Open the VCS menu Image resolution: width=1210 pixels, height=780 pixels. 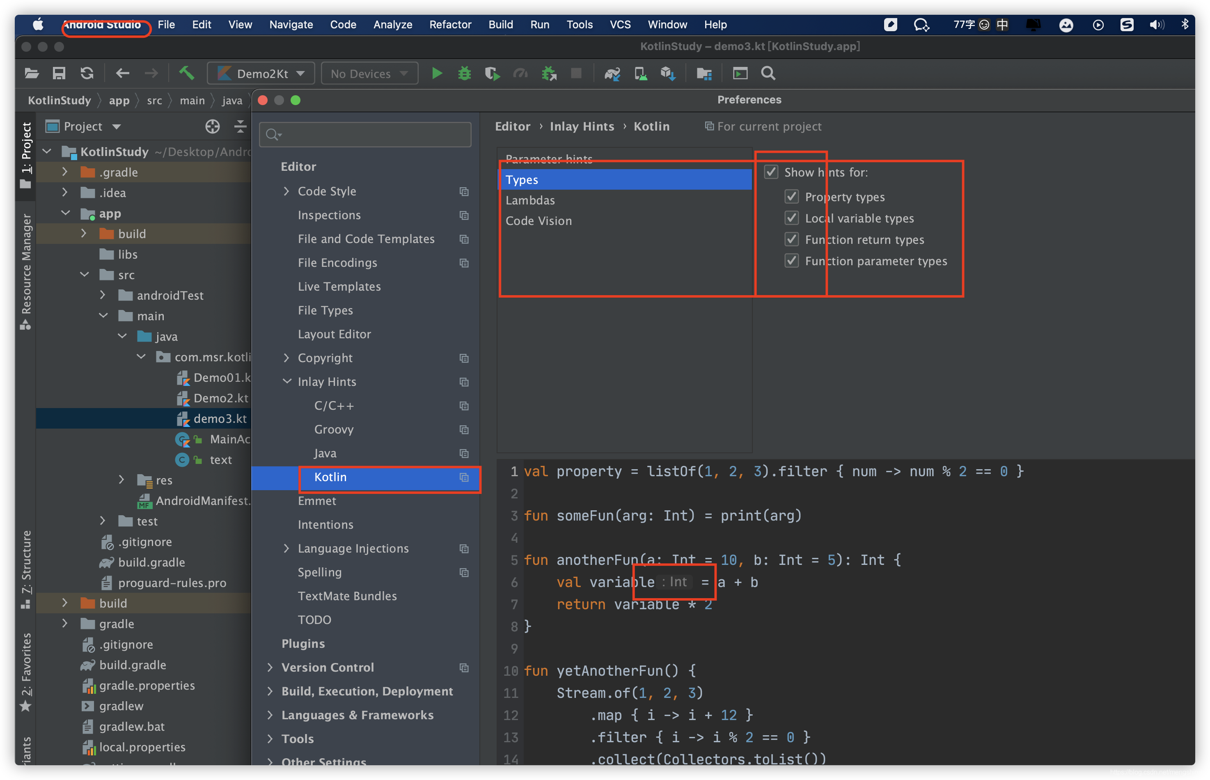pyautogui.click(x=620, y=24)
